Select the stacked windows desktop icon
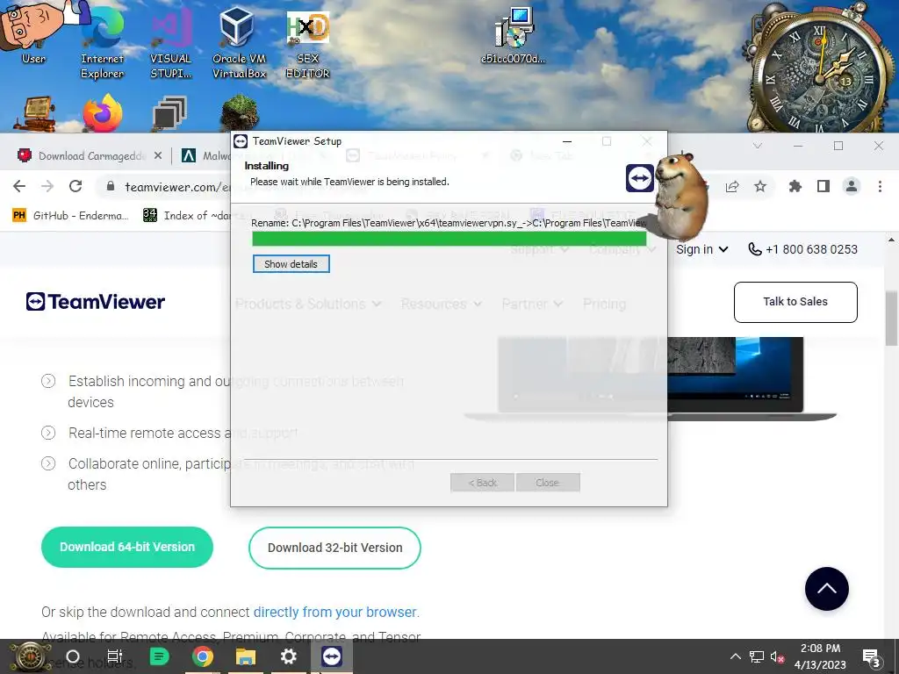Viewport: 899px width, 674px height. 169,113
